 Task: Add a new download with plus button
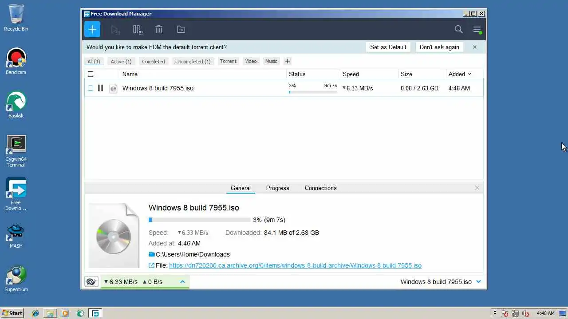coord(92,29)
